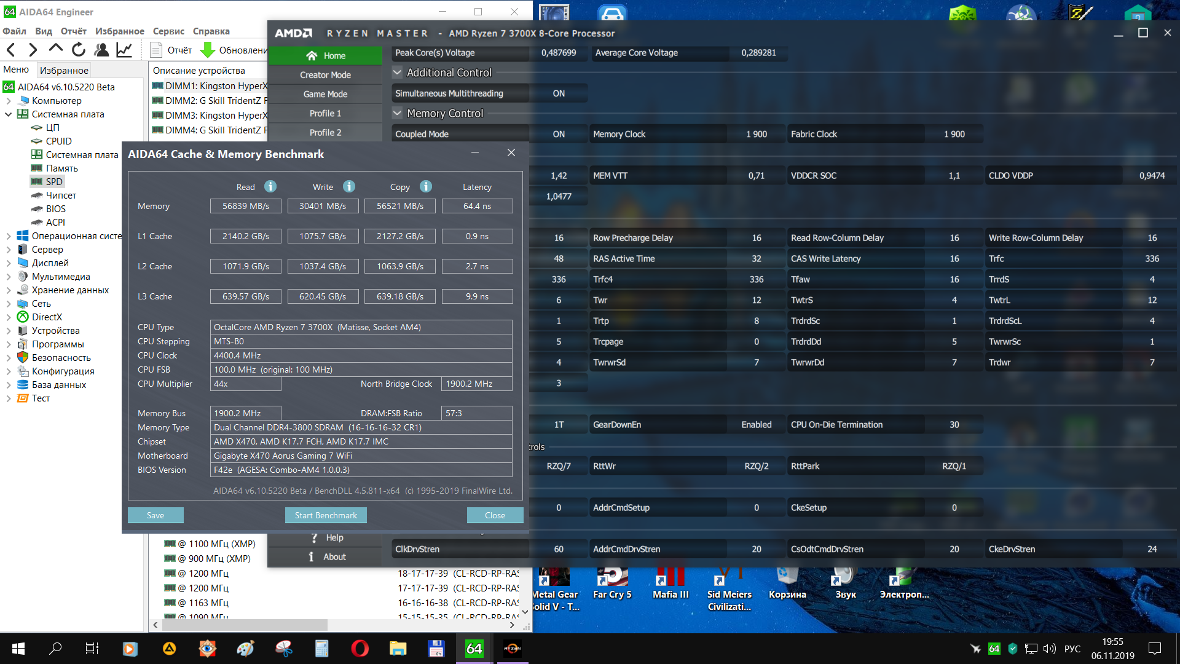Click the Read info icon

coord(270,186)
